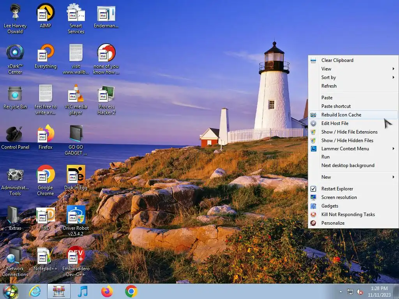Click the Show desktop strip beside the clock
The height and width of the screenshot is (299, 399).
pos(396,292)
